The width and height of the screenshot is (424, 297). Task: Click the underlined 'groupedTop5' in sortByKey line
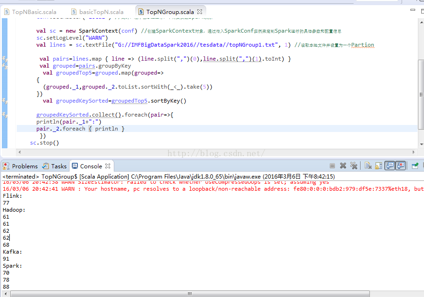[x=129, y=101]
